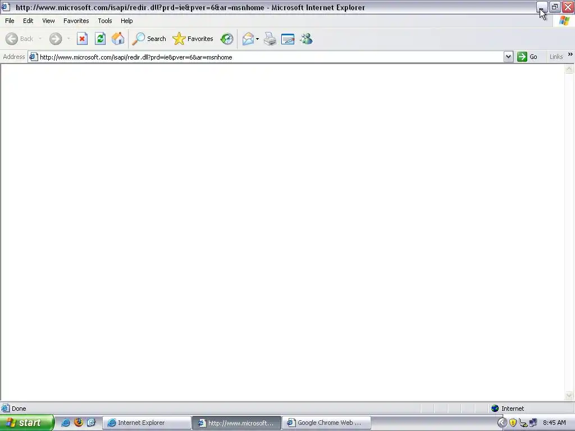
Task: Click the Internet zone globe icon
Action: (x=495, y=409)
